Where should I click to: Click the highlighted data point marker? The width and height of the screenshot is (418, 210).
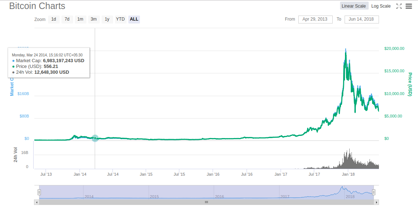(95, 138)
